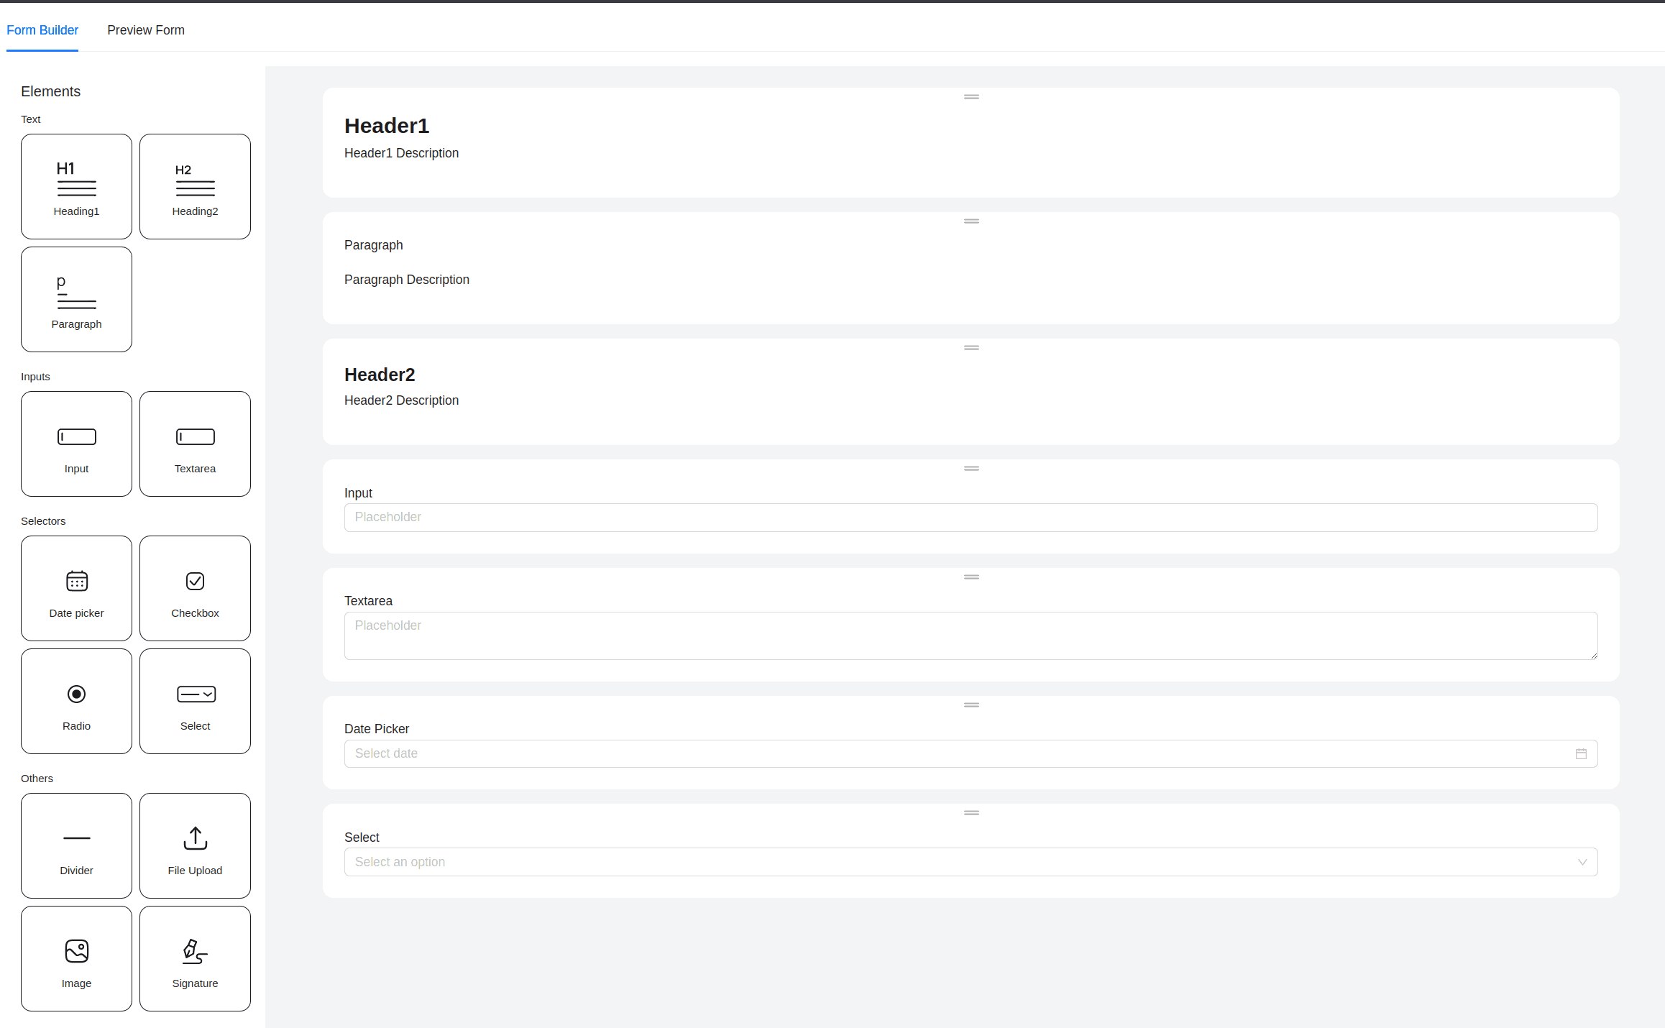The height and width of the screenshot is (1028, 1665).
Task: Select the Radio element in Selectors
Action: [x=76, y=701]
